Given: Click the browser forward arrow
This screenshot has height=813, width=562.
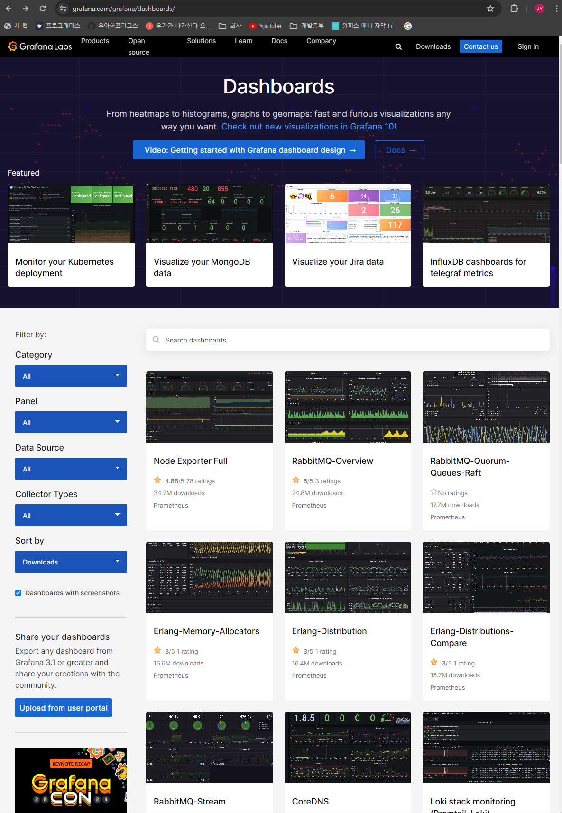Looking at the screenshot, I should (x=26, y=9).
